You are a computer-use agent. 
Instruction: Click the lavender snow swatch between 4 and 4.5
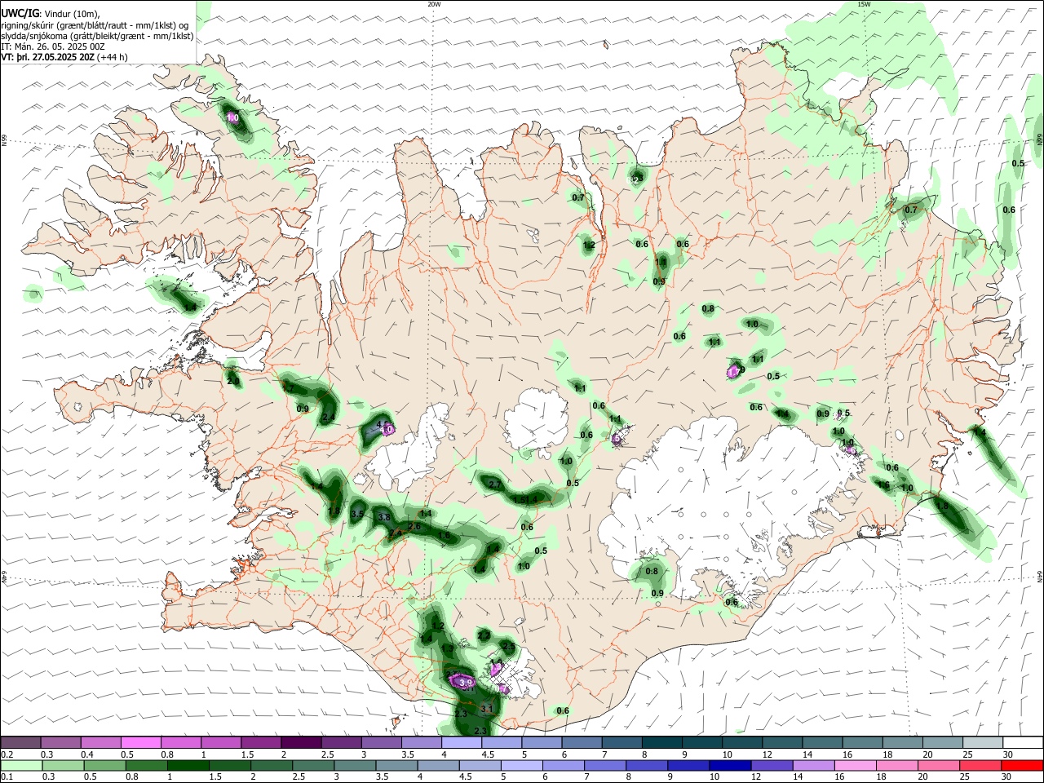pyautogui.click(x=460, y=742)
